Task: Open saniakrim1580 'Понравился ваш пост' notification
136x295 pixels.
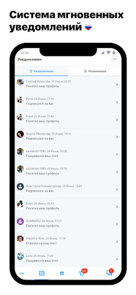Action: click(x=68, y=155)
